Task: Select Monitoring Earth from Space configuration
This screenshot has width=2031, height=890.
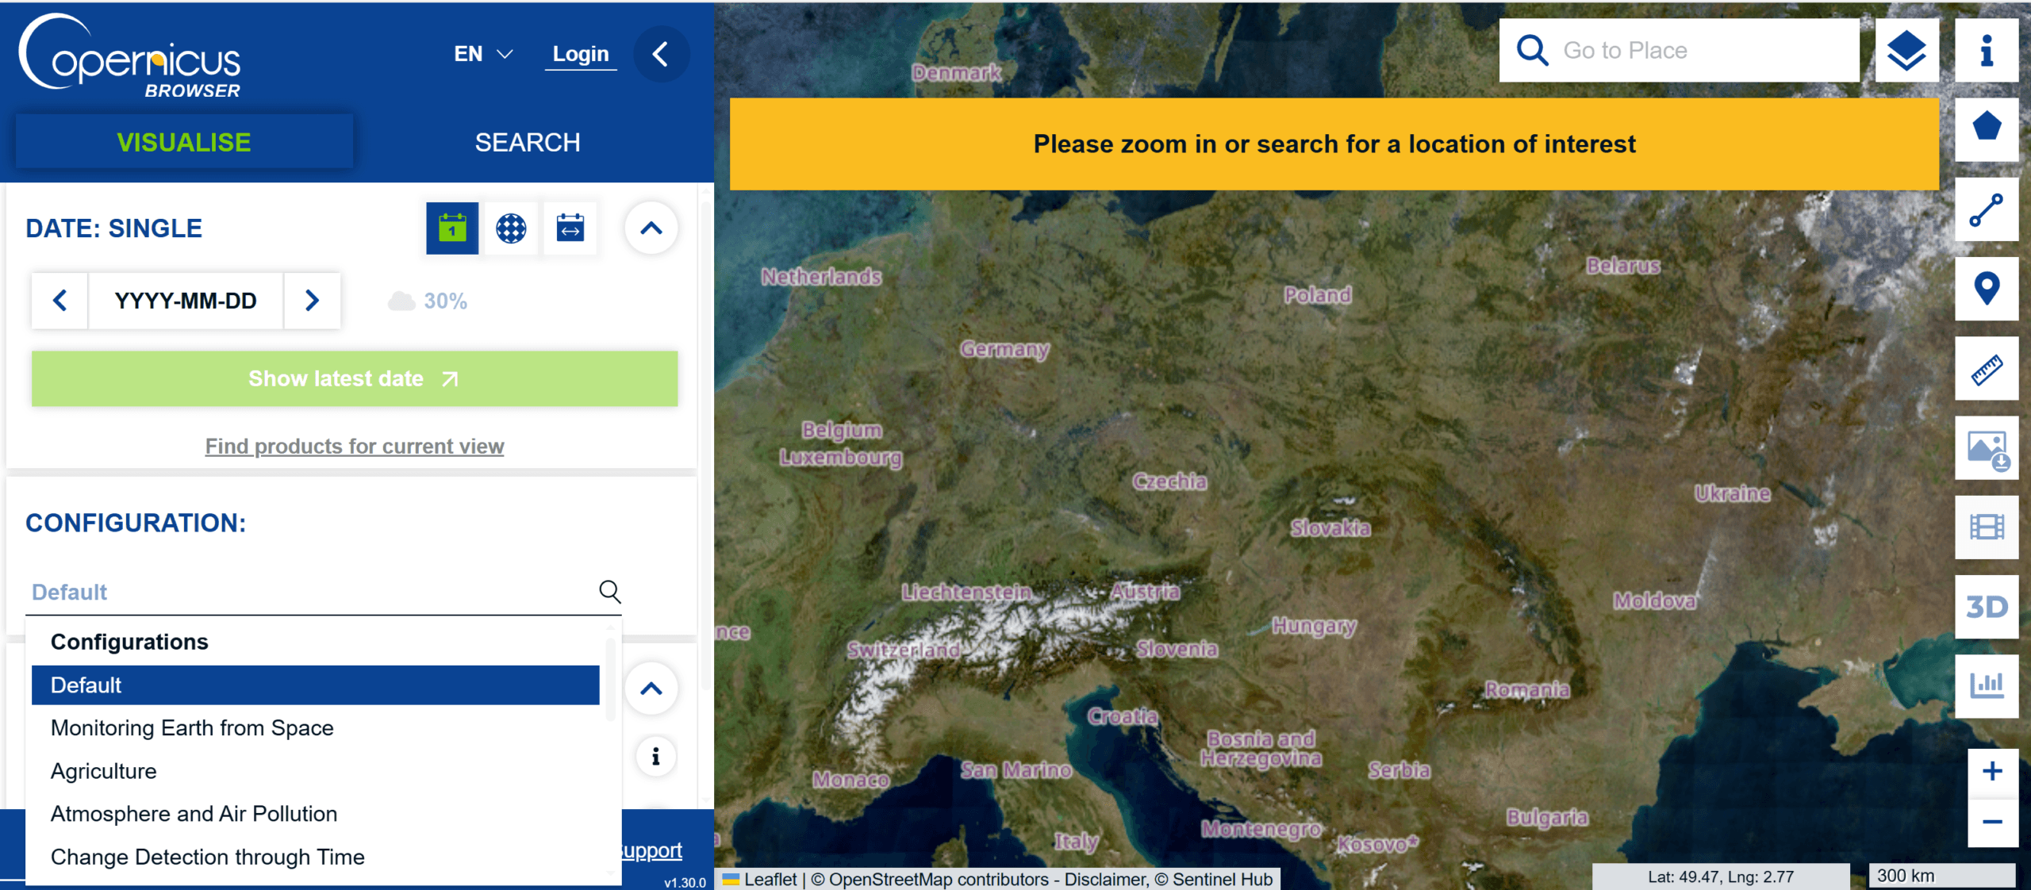Action: [x=192, y=728]
